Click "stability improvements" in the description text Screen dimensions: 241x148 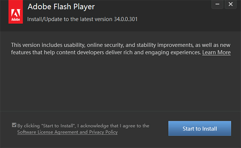[165, 45]
